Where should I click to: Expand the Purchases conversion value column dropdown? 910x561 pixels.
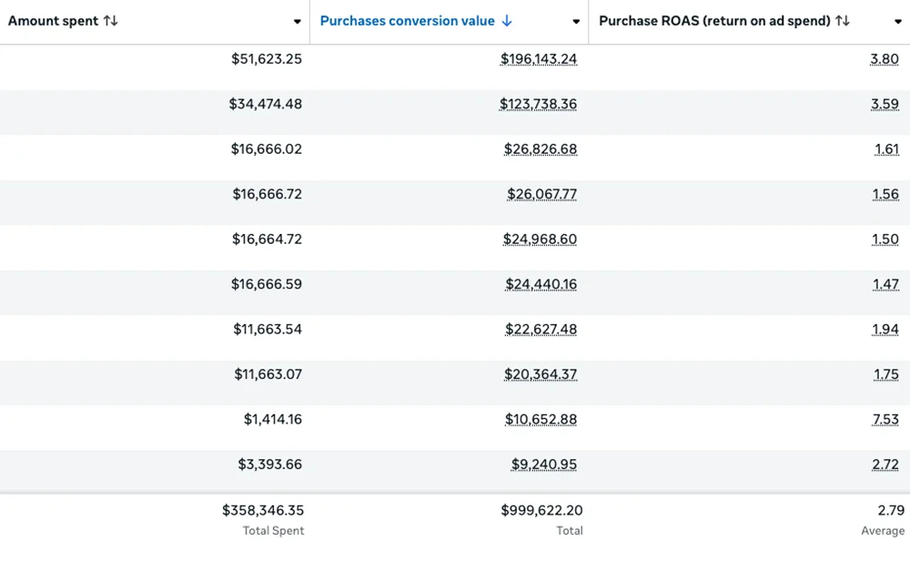point(576,22)
